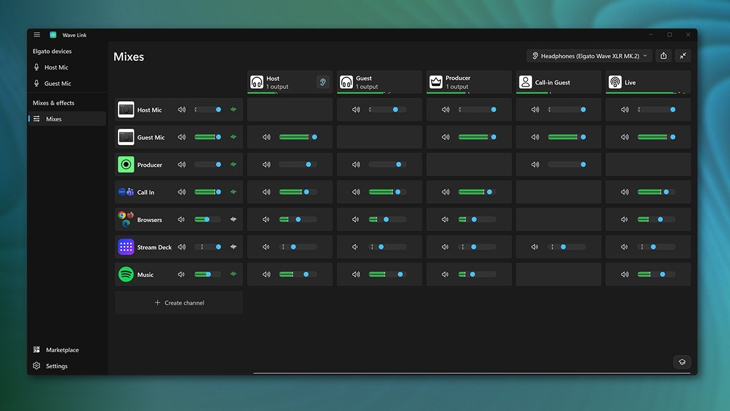Enable monitoring with the ear icon on Host mix

(x=323, y=82)
